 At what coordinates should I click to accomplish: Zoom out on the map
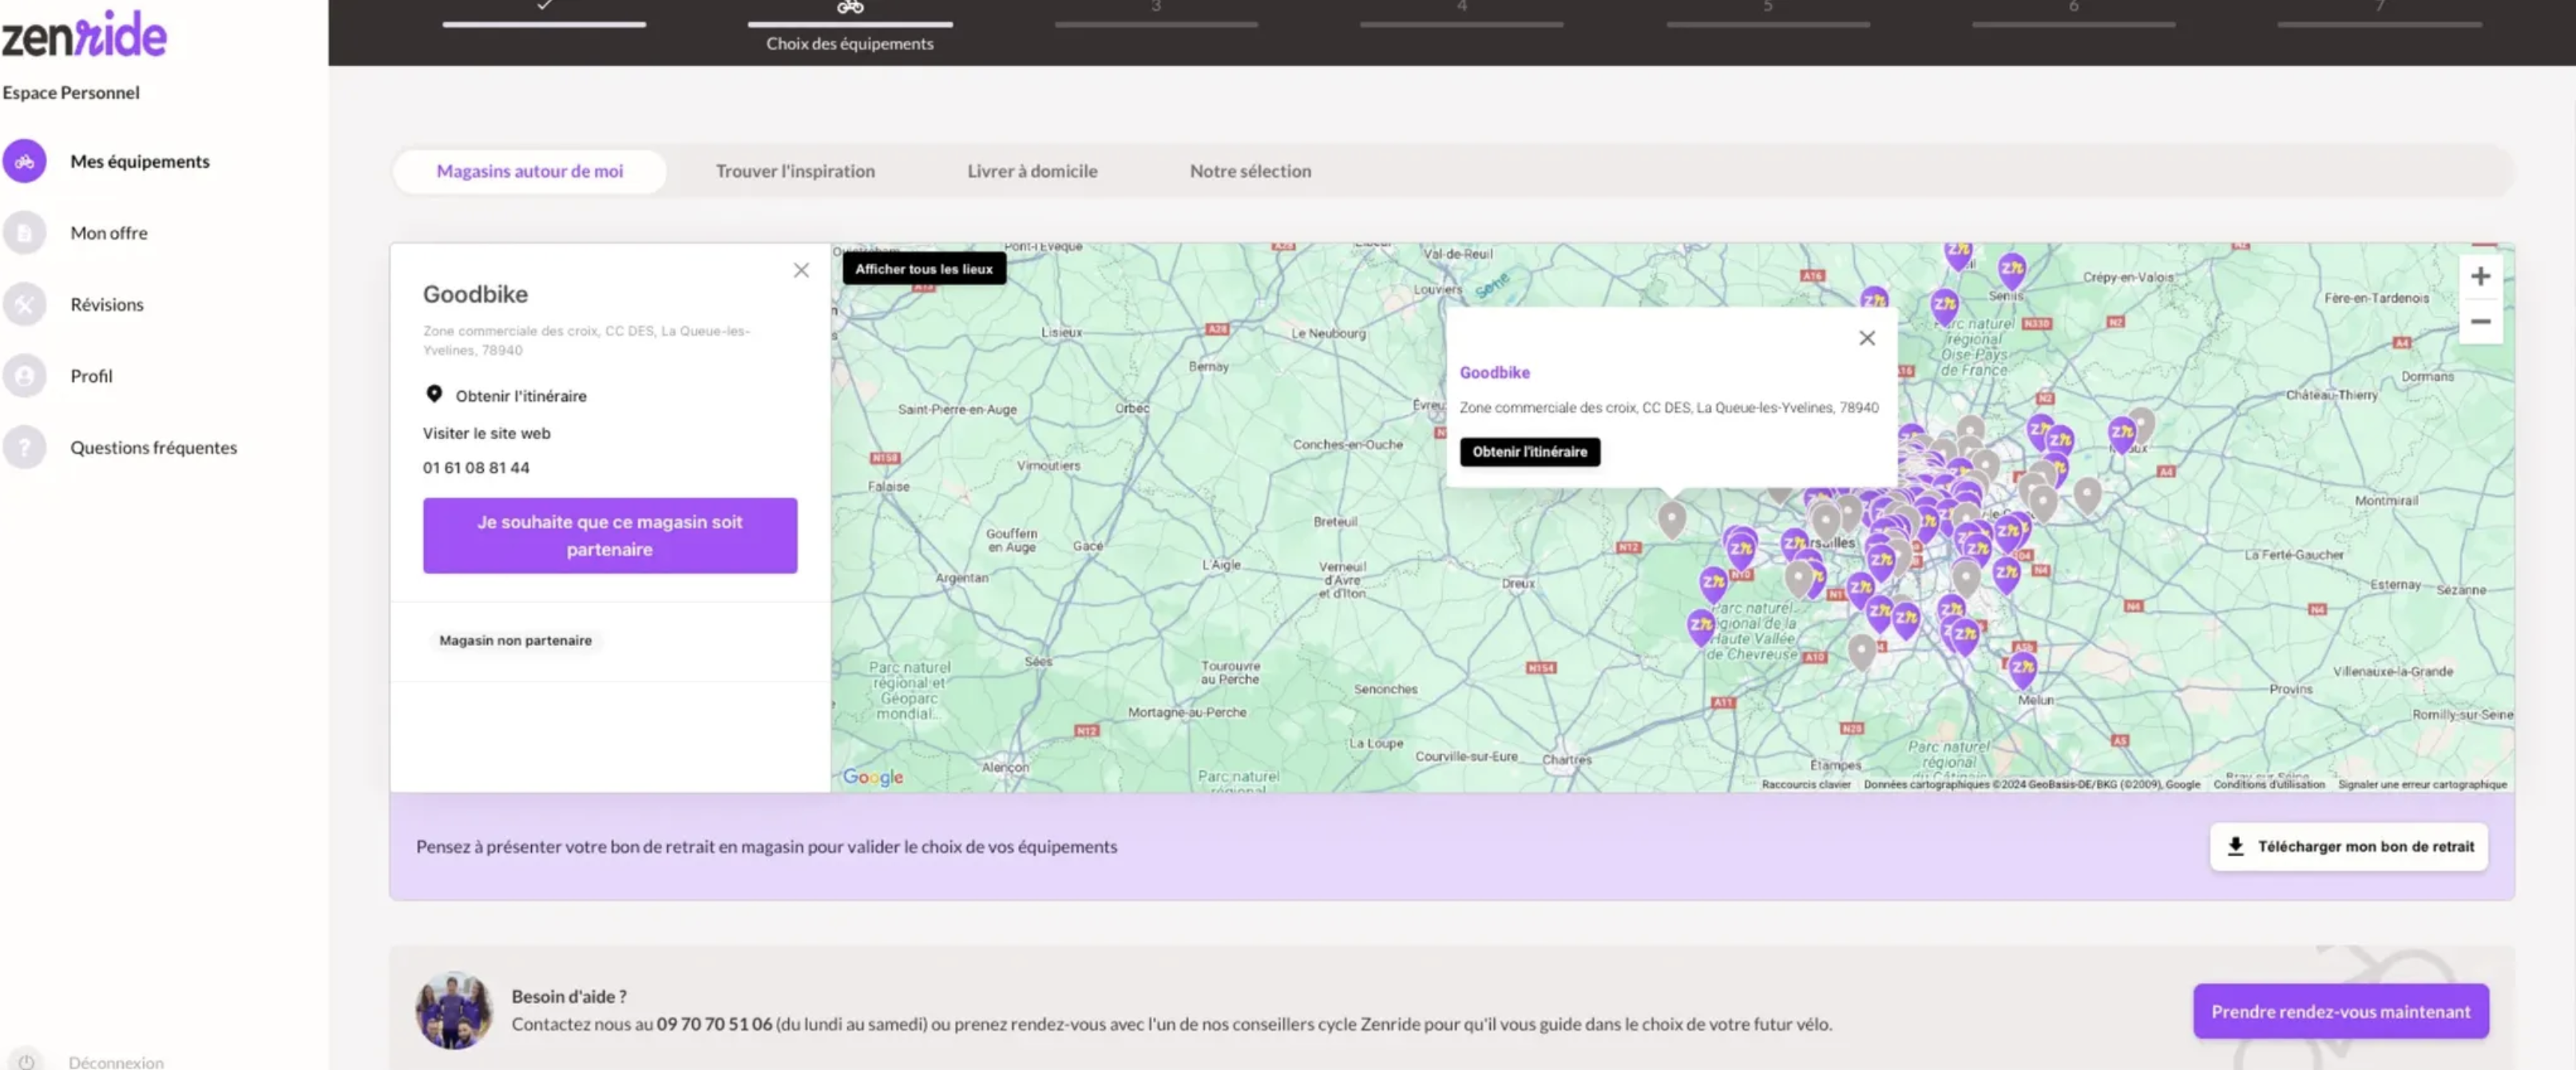[x=2480, y=321]
